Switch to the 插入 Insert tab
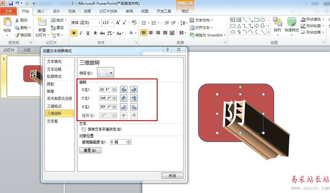 click(41, 11)
